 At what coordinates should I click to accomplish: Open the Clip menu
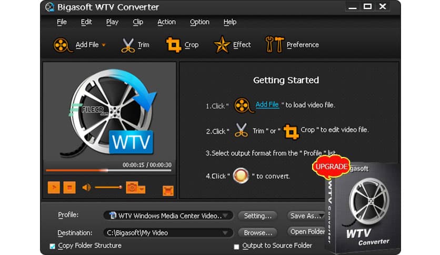coord(138,22)
